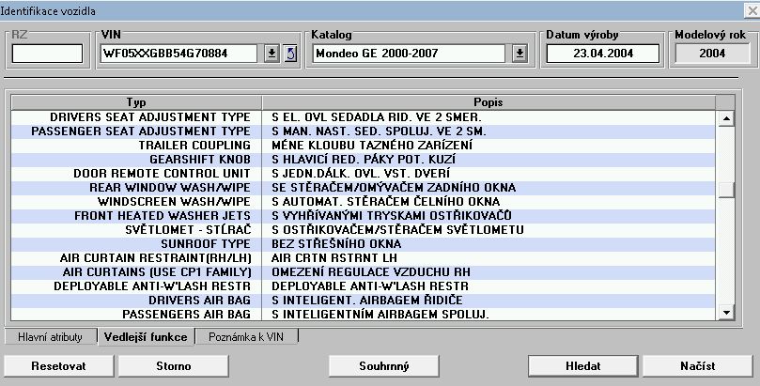Click the scrollbar down arrow in table

(725, 312)
